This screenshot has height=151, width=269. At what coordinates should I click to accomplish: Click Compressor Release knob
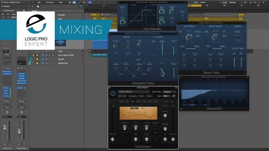click(x=147, y=139)
